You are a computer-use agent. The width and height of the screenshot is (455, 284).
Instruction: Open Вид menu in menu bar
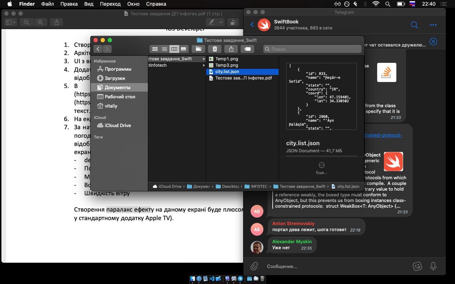[x=89, y=4]
